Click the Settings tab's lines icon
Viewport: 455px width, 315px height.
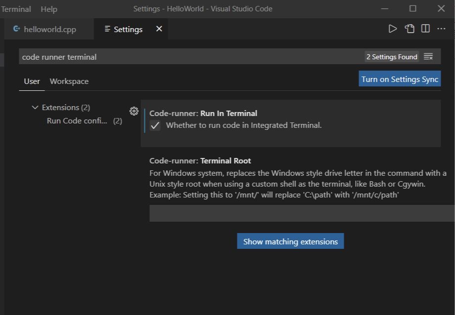point(107,29)
